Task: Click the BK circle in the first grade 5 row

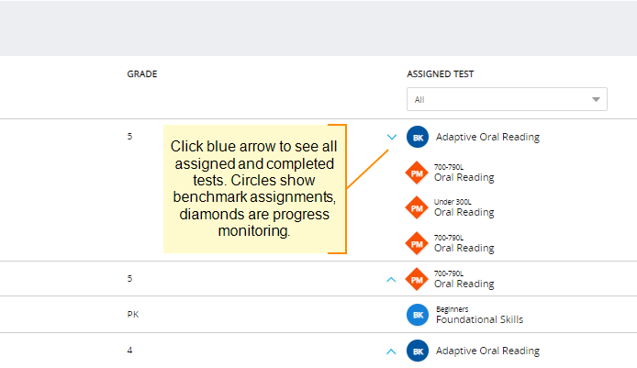Action: (418, 137)
